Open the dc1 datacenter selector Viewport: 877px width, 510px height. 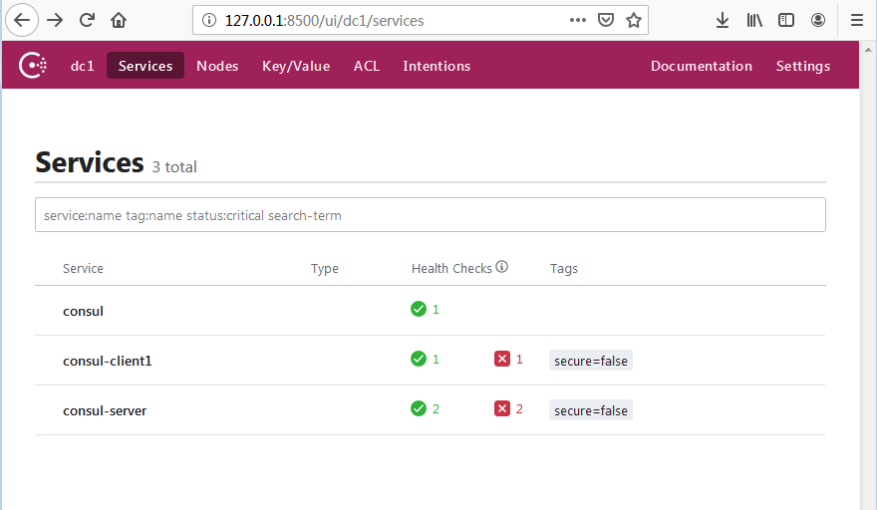pos(82,66)
